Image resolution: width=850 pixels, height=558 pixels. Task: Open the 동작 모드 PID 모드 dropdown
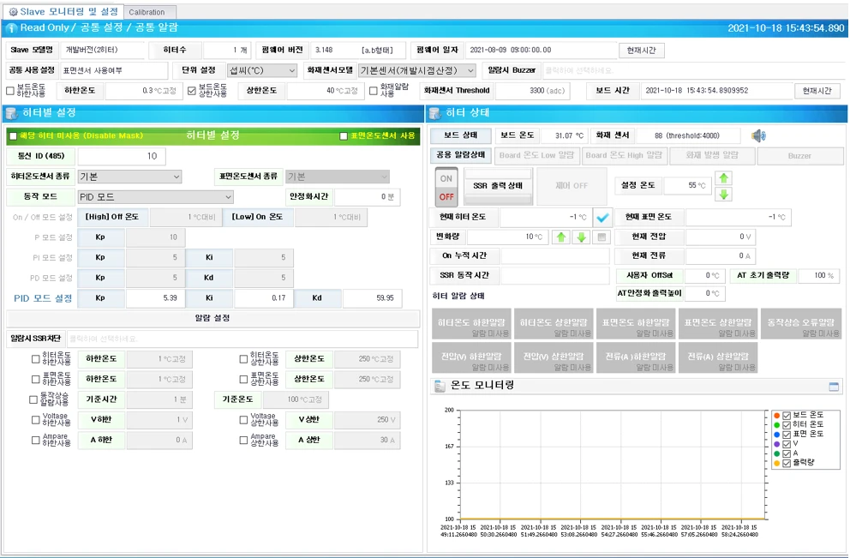(x=156, y=197)
